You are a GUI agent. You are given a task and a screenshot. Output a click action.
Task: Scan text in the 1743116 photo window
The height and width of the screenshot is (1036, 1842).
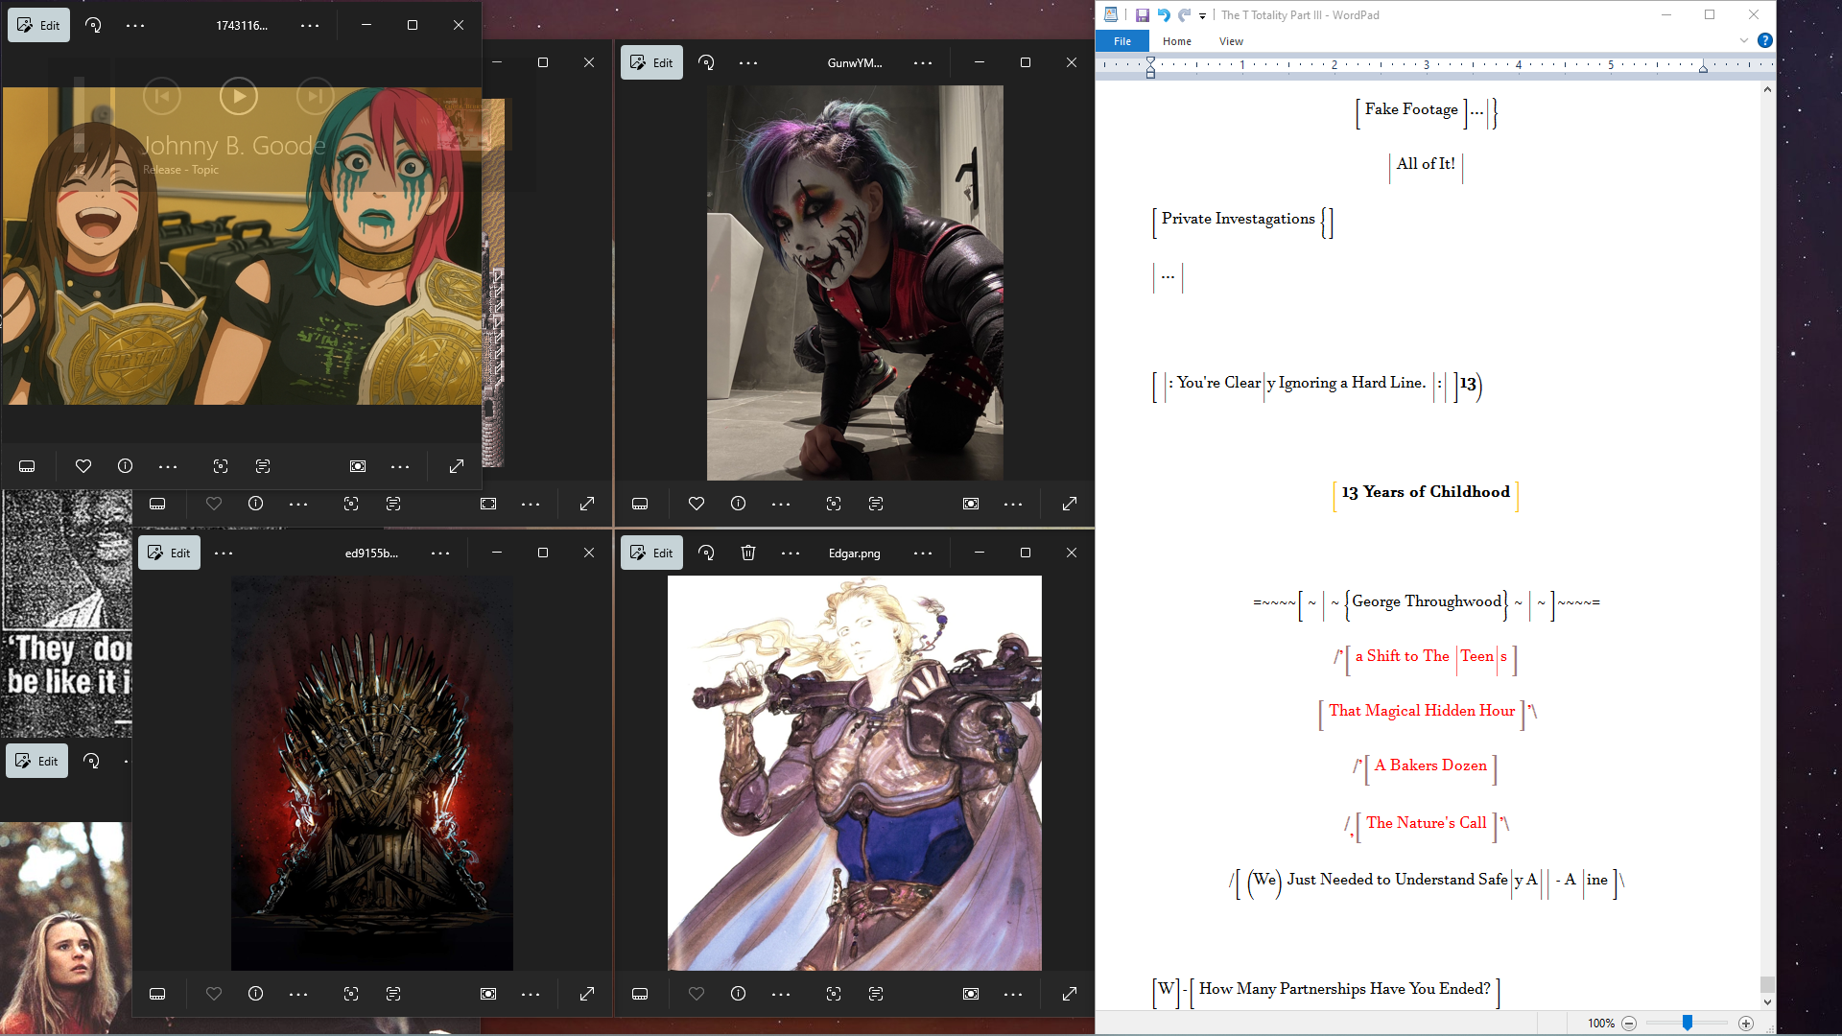(x=263, y=466)
